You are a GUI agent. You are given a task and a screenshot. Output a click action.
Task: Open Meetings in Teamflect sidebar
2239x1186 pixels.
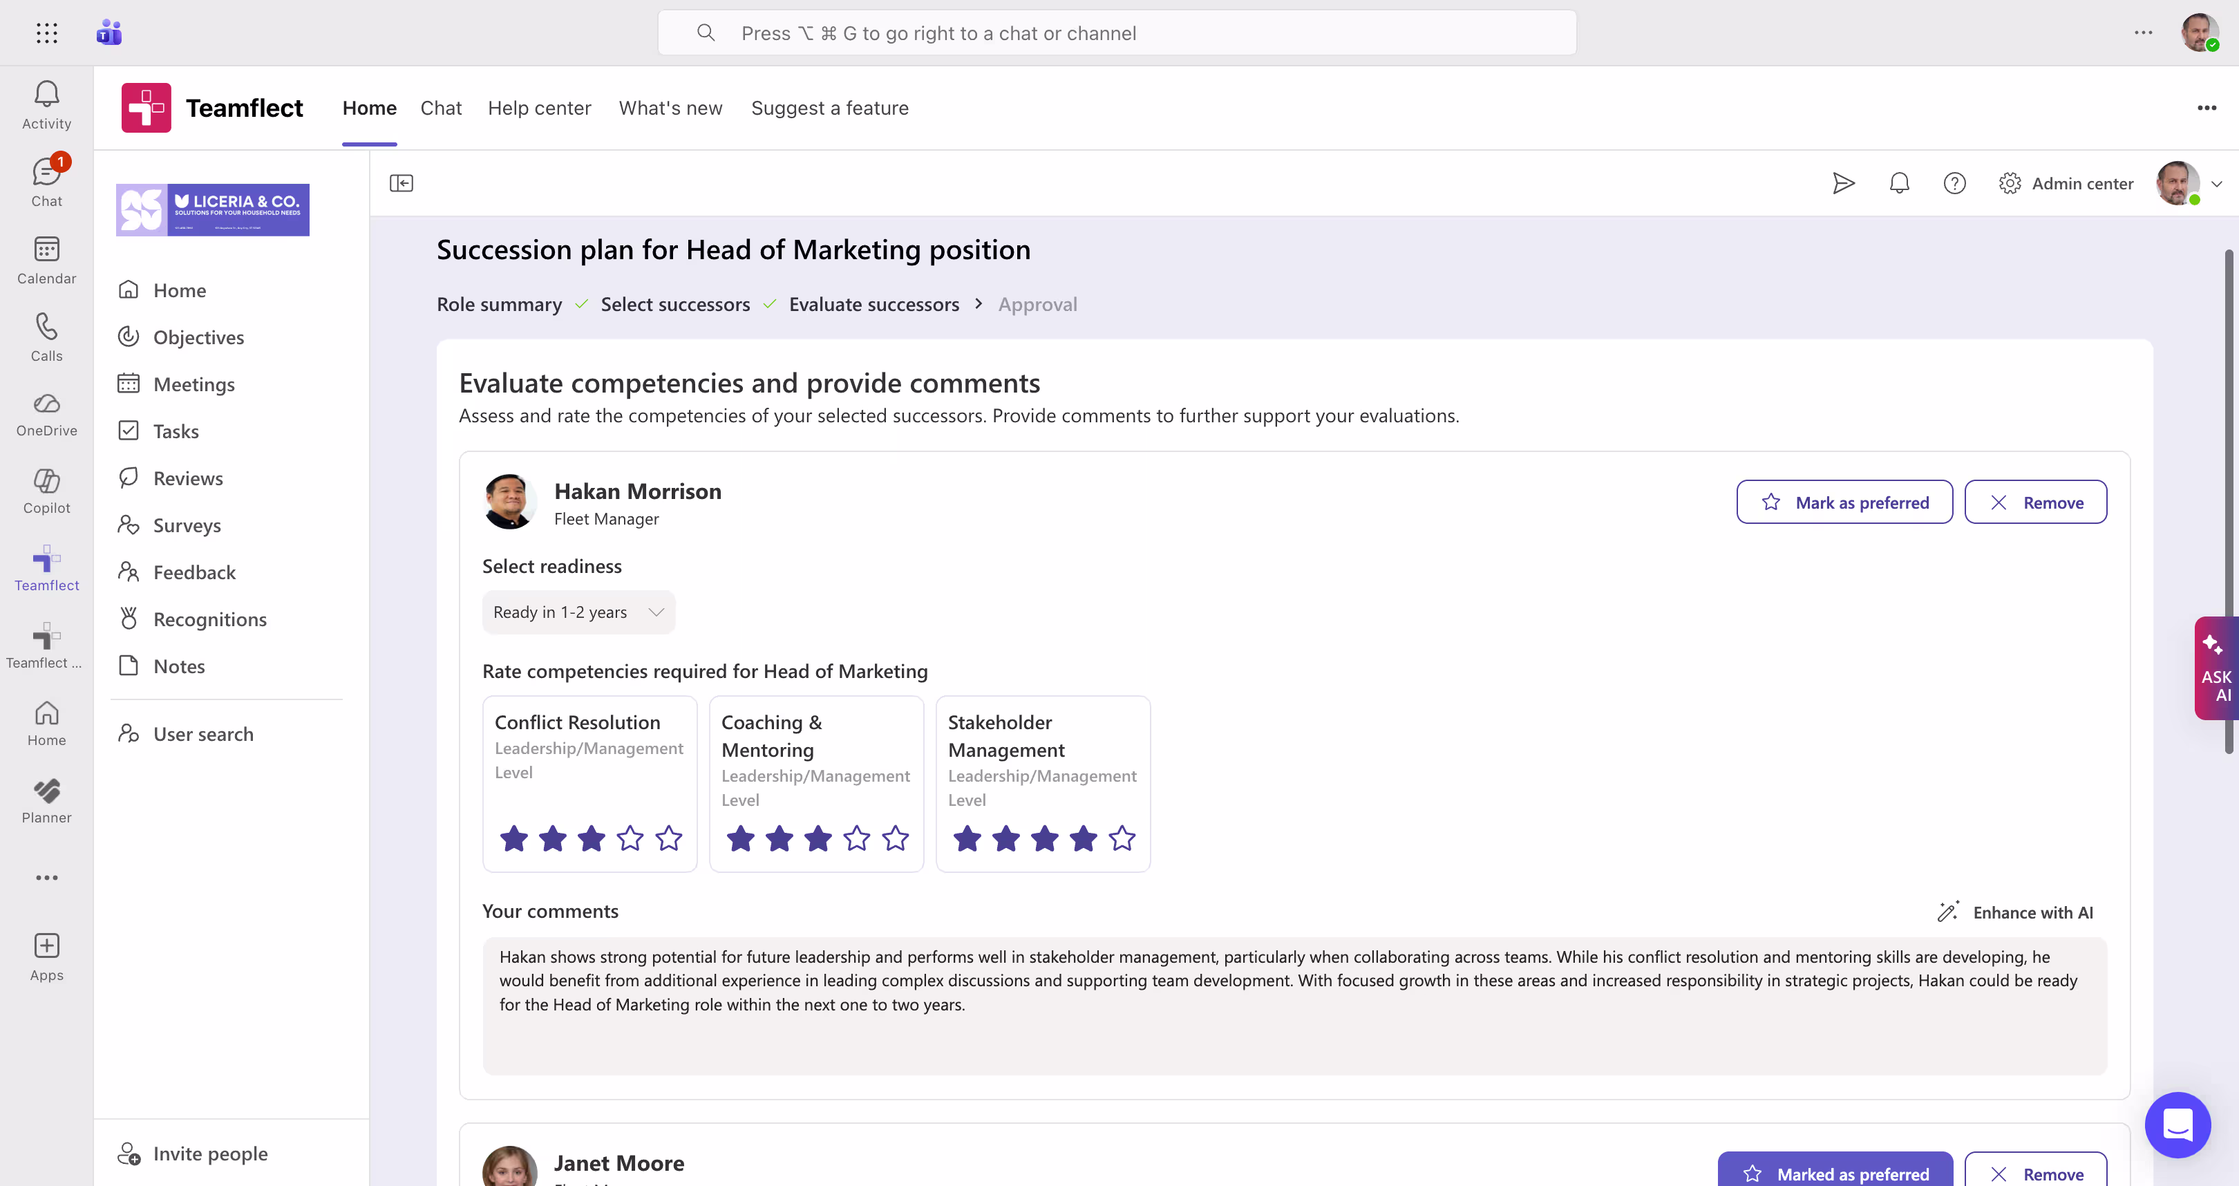point(176,384)
